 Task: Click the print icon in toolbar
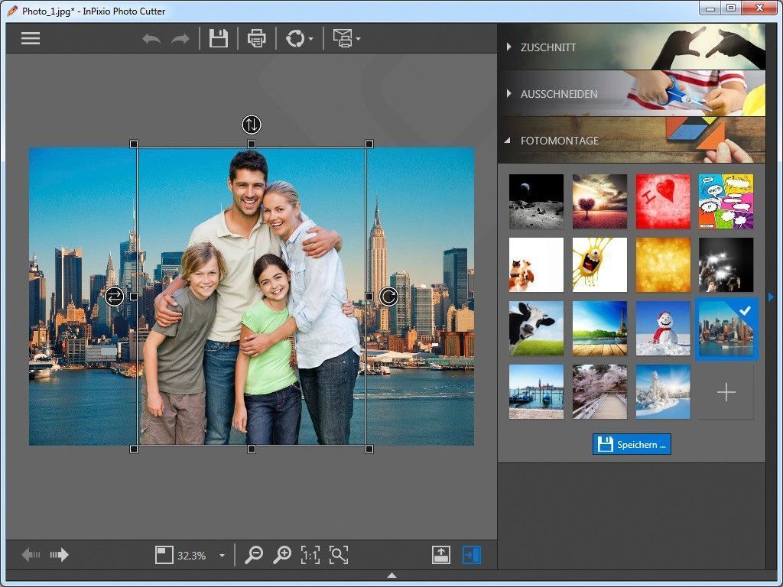[x=257, y=38]
